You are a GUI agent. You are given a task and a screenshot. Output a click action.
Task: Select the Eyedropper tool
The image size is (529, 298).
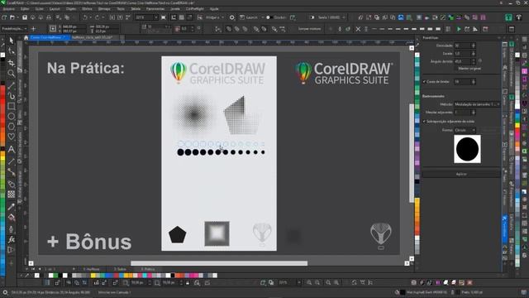11,206
